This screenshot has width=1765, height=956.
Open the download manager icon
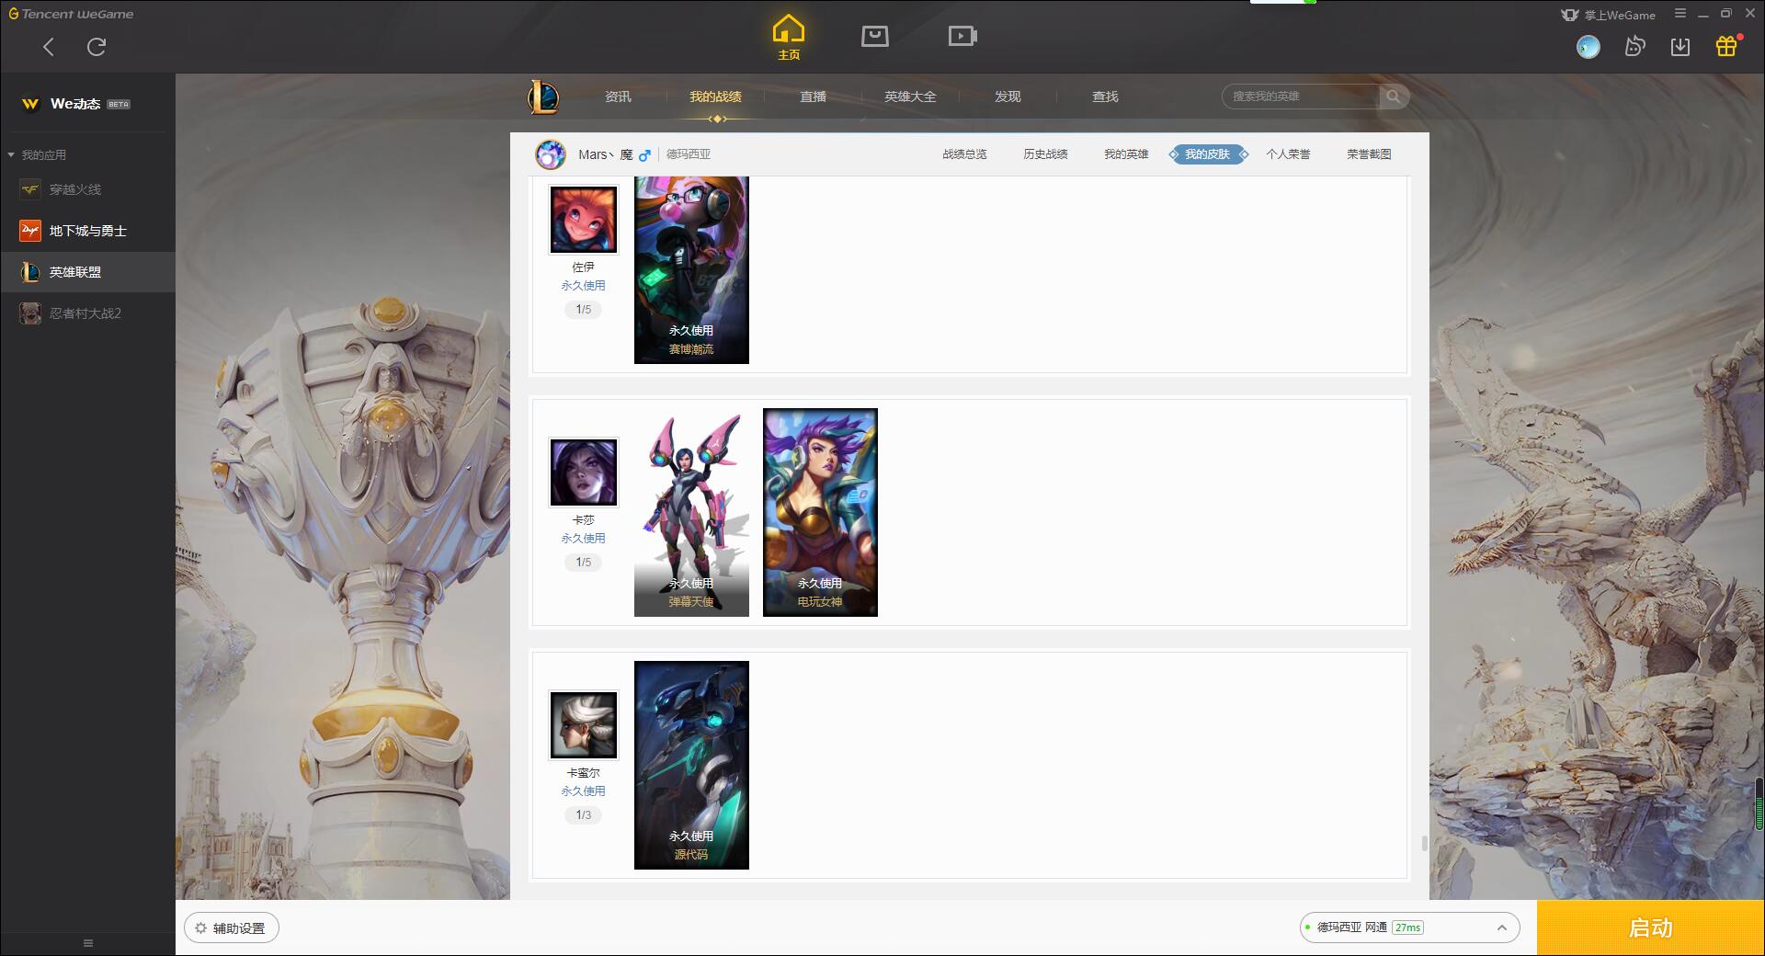click(x=1680, y=47)
